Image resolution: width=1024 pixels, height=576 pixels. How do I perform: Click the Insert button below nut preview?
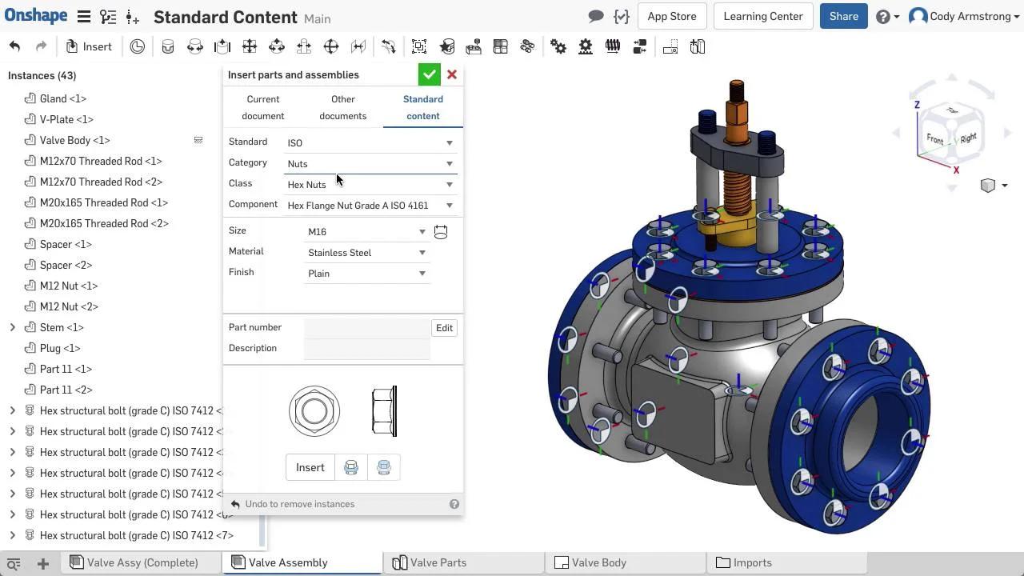pos(310,467)
